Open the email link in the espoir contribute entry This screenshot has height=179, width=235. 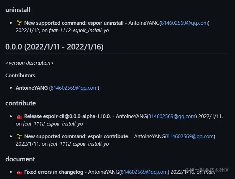[190, 136]
